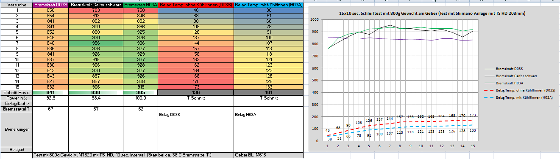The width and height of the screenshot is (560, 159).
Task: Select the Versuche header cell
Action: coord(16,5)
